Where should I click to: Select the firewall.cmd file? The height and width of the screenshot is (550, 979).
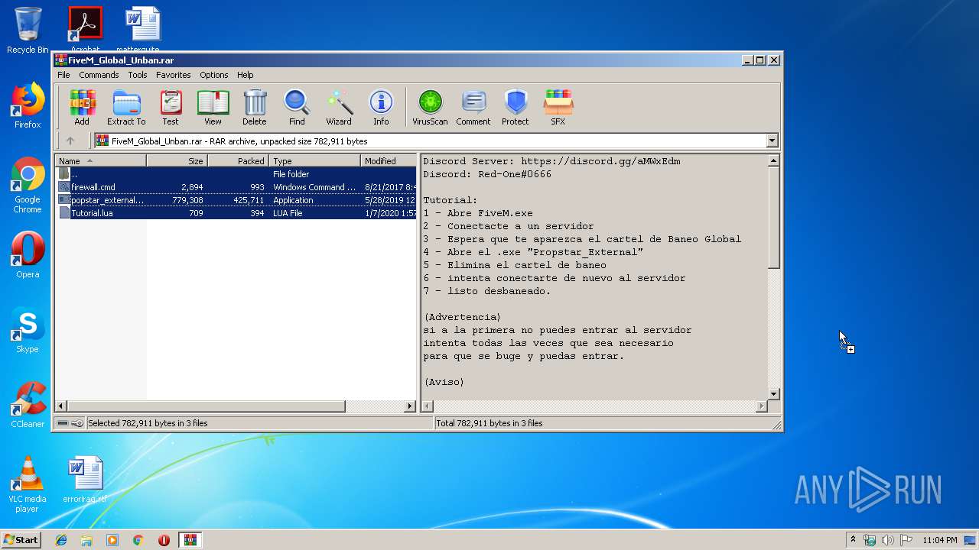236,187
